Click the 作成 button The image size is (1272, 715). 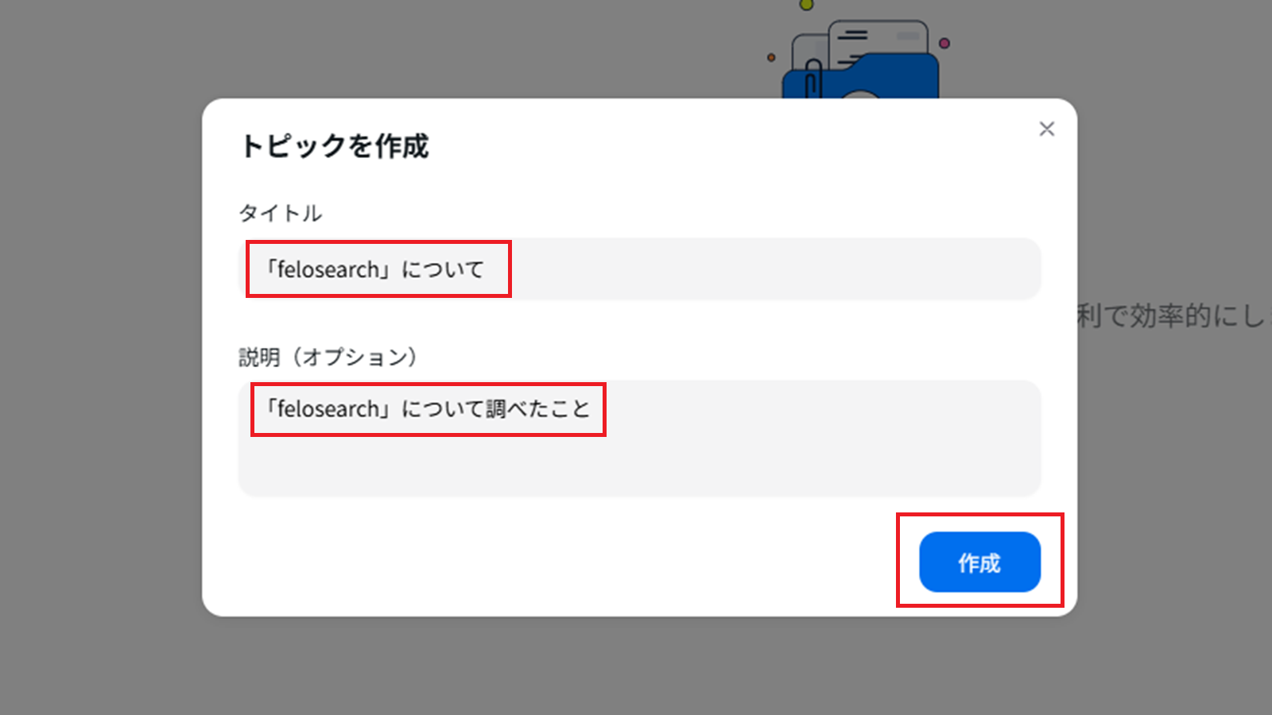point(979,562)
